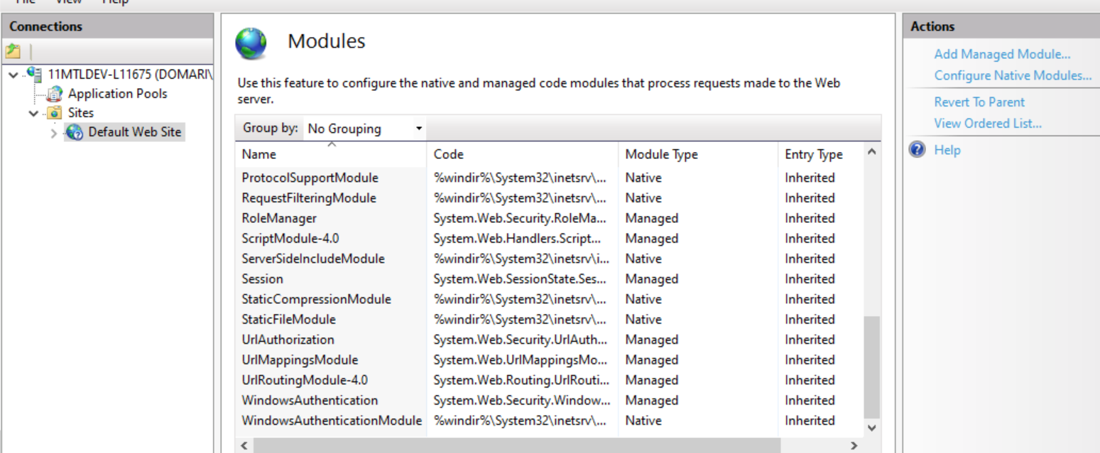Select the WindowsAuthenticationModule row

coord(332,420)
